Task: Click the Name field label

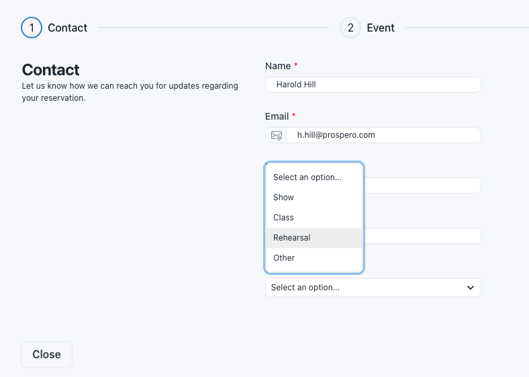Action: pyautogui.click(x=278, y=66)
